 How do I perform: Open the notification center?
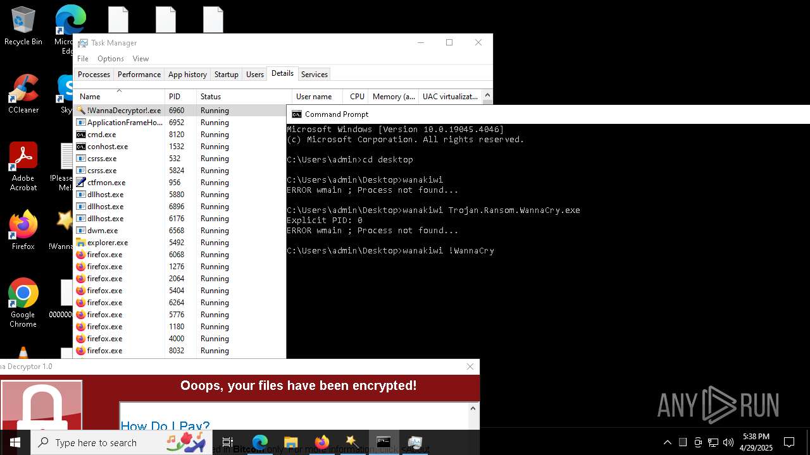[789, 442]
